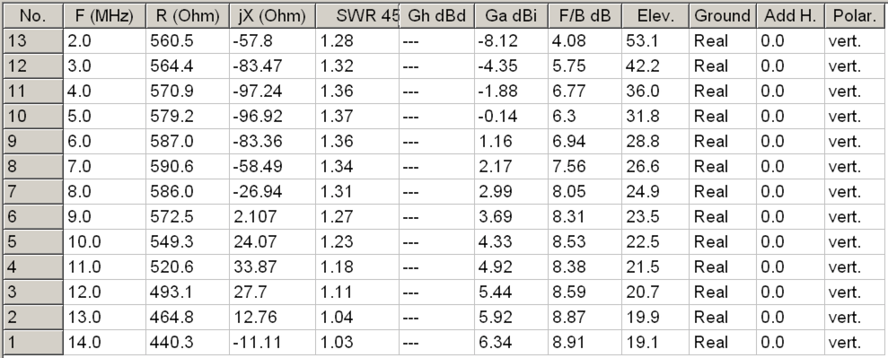Sort by the F (MHz) column header
The height and width of the screenshot is (358, 888).
pyautogui.click(x=104, y=16)
